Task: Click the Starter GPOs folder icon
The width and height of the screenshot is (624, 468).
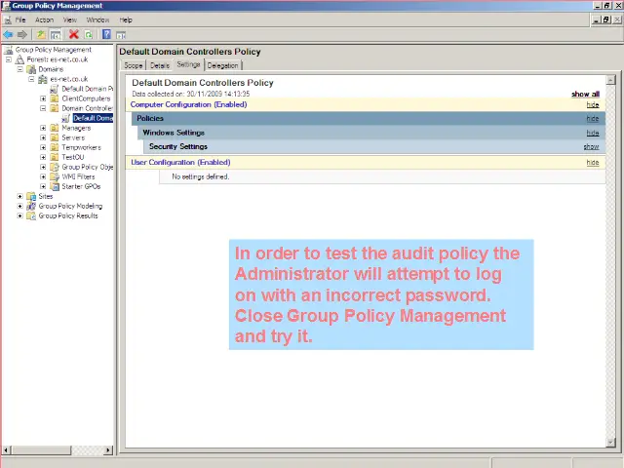Action: point(55,186)
